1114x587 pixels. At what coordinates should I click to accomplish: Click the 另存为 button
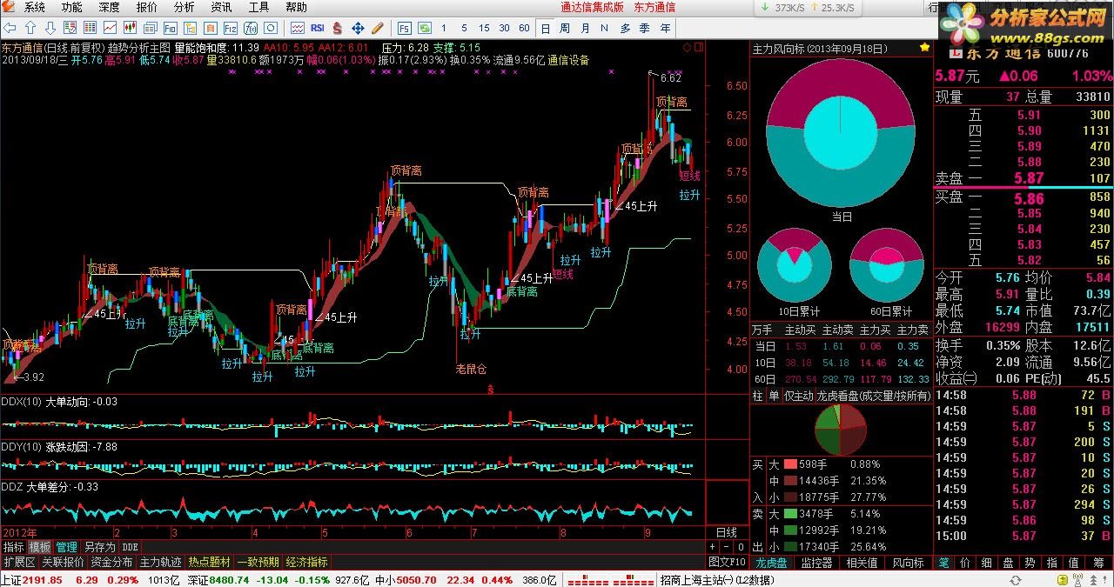point(99,547)
